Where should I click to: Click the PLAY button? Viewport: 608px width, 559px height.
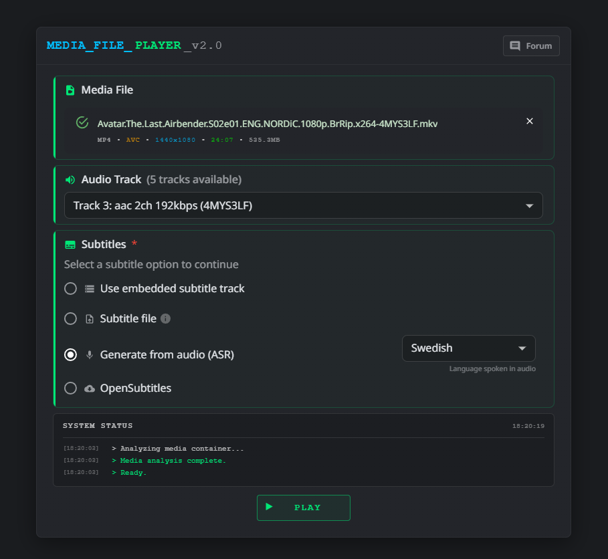(303, 508)
